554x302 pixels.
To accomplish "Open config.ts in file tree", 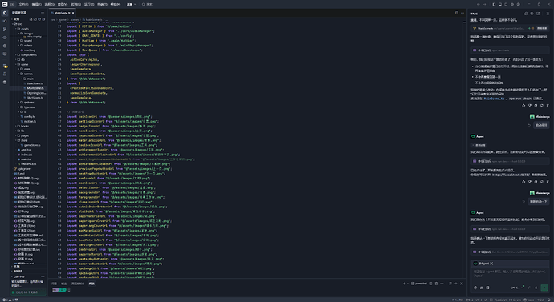I will pyautogui.click(x=28, y=116).
